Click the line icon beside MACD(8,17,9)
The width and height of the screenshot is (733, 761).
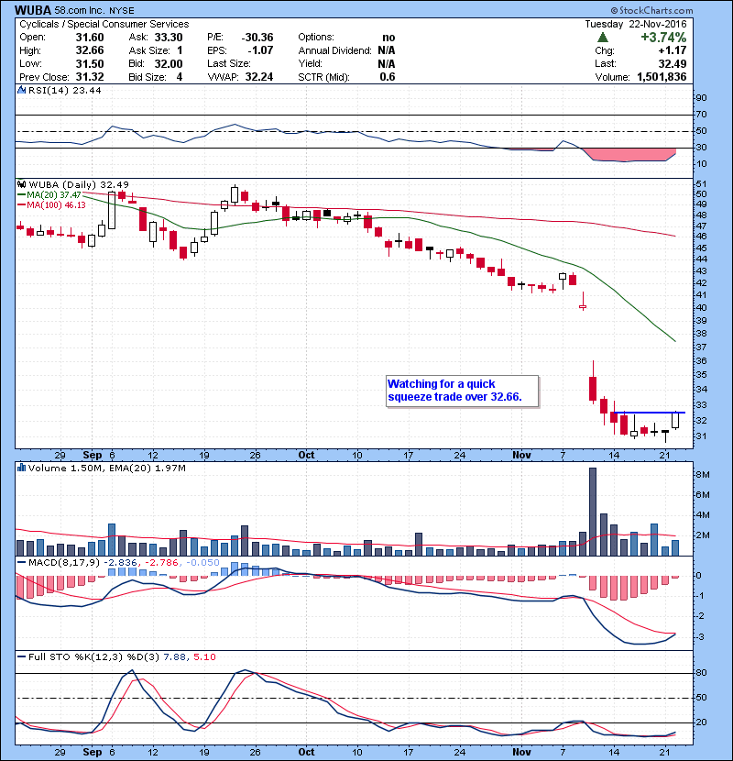pyautogui.click(x=20, y=564)
